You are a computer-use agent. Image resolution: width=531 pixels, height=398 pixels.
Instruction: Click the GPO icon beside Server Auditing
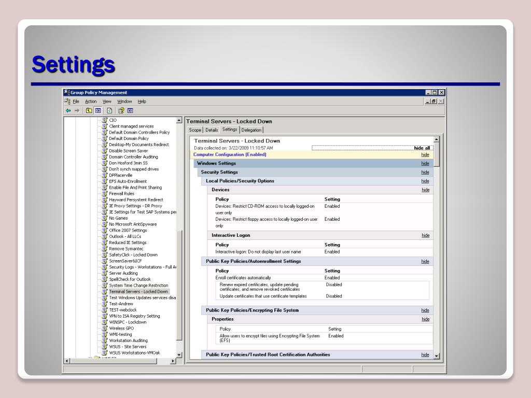(105, 273)
